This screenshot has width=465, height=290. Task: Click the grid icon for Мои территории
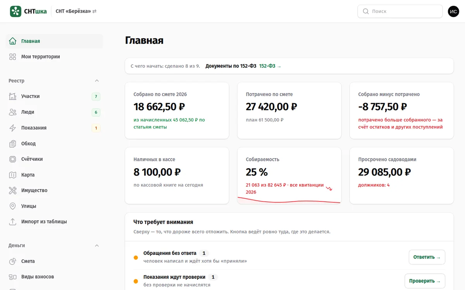coord(13,56)
